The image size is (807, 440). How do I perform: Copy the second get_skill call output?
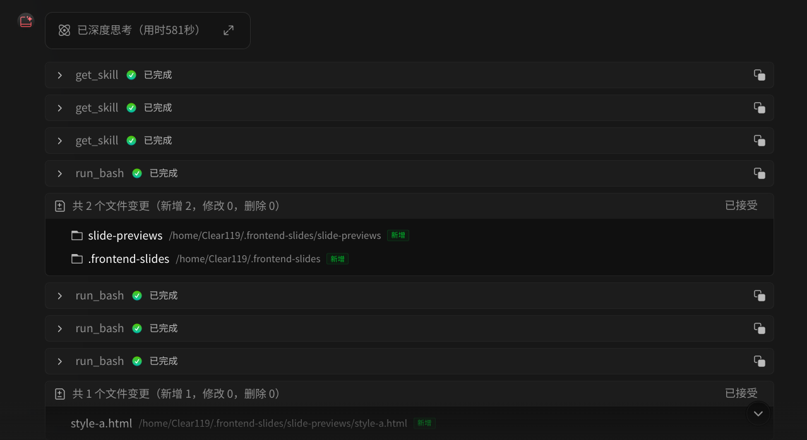[x=760, y=108]
